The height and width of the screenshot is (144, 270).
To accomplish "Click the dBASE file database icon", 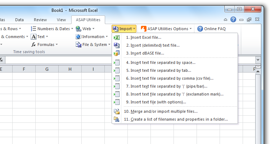I will tap(117, 53).
